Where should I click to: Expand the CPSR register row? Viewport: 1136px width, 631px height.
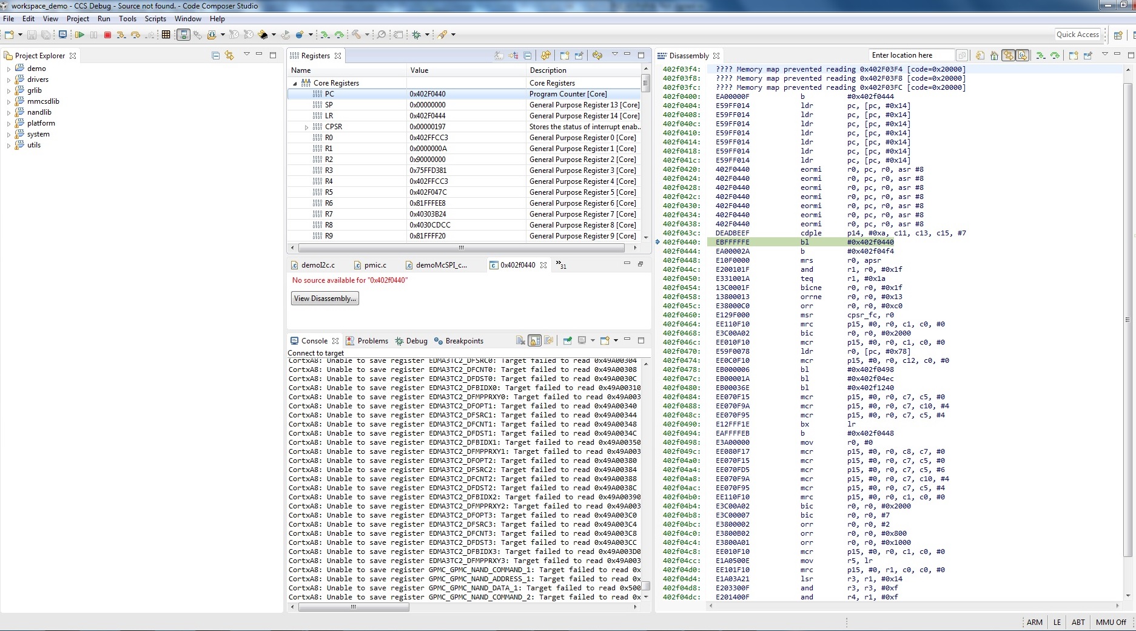[x=306, y=127]
